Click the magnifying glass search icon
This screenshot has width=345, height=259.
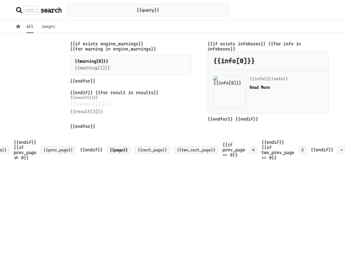[19, 10]
